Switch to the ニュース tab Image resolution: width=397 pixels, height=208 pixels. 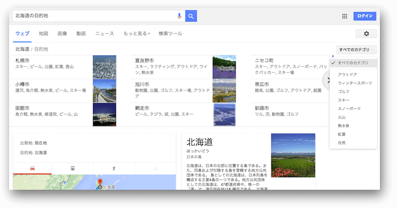pyautogui.click(x=104, y=34)
